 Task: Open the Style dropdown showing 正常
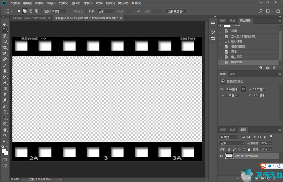point(106,11)
